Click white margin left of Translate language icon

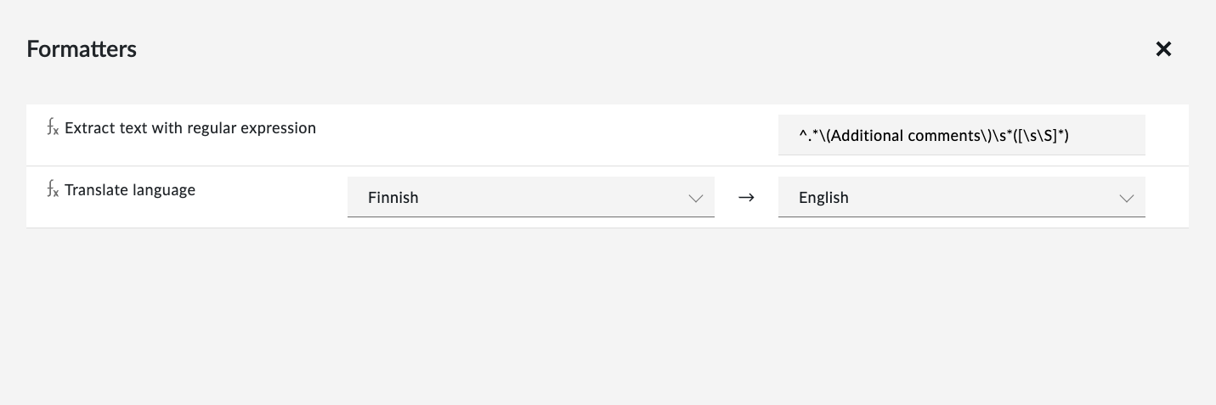(x=36, y=197)
